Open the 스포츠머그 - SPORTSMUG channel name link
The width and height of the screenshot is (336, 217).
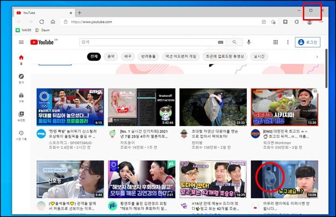point(70,143)
